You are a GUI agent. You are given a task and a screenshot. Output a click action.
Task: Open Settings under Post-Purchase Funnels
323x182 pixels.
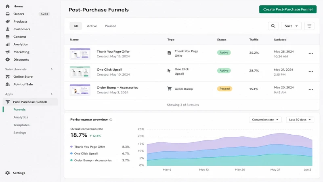20,133
